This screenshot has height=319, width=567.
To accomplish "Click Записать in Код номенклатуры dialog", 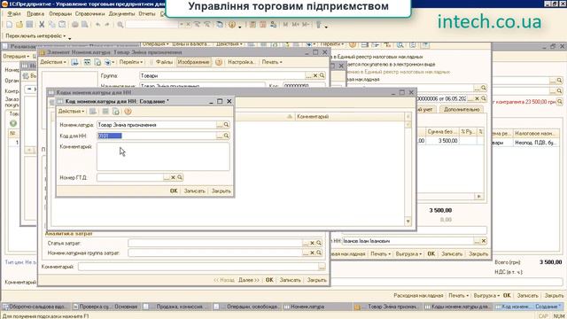I will coord(195,191).
